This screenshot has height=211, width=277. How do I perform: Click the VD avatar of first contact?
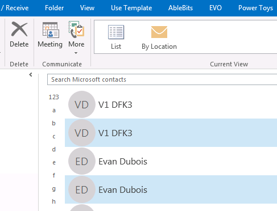coord(82,104)
